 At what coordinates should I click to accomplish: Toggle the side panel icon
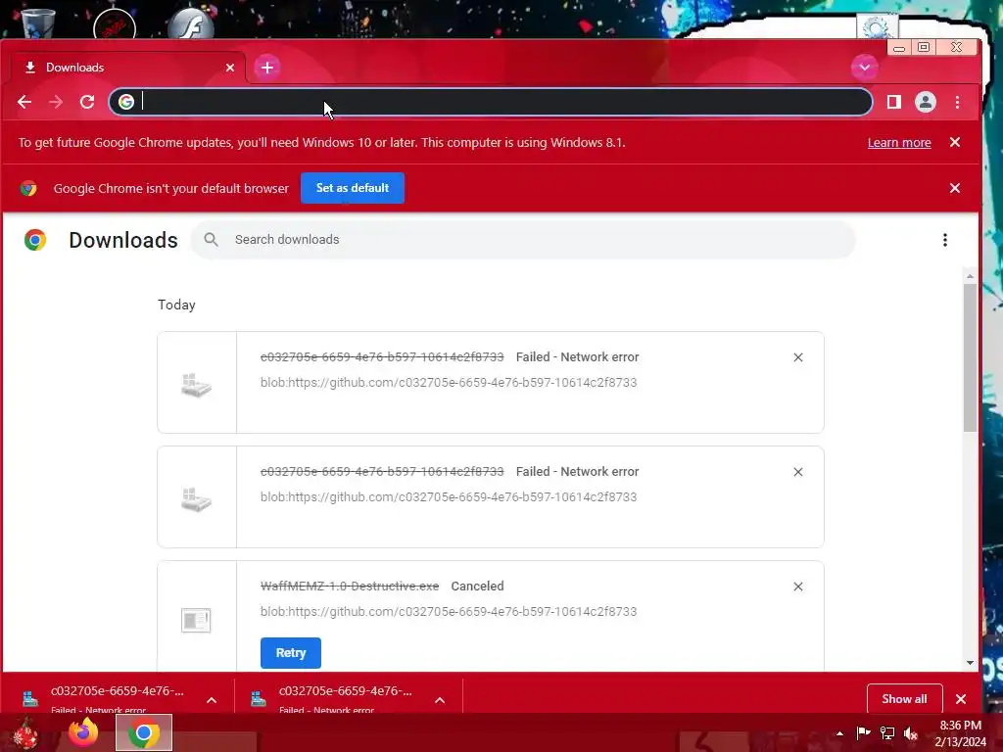pos(893,102)
